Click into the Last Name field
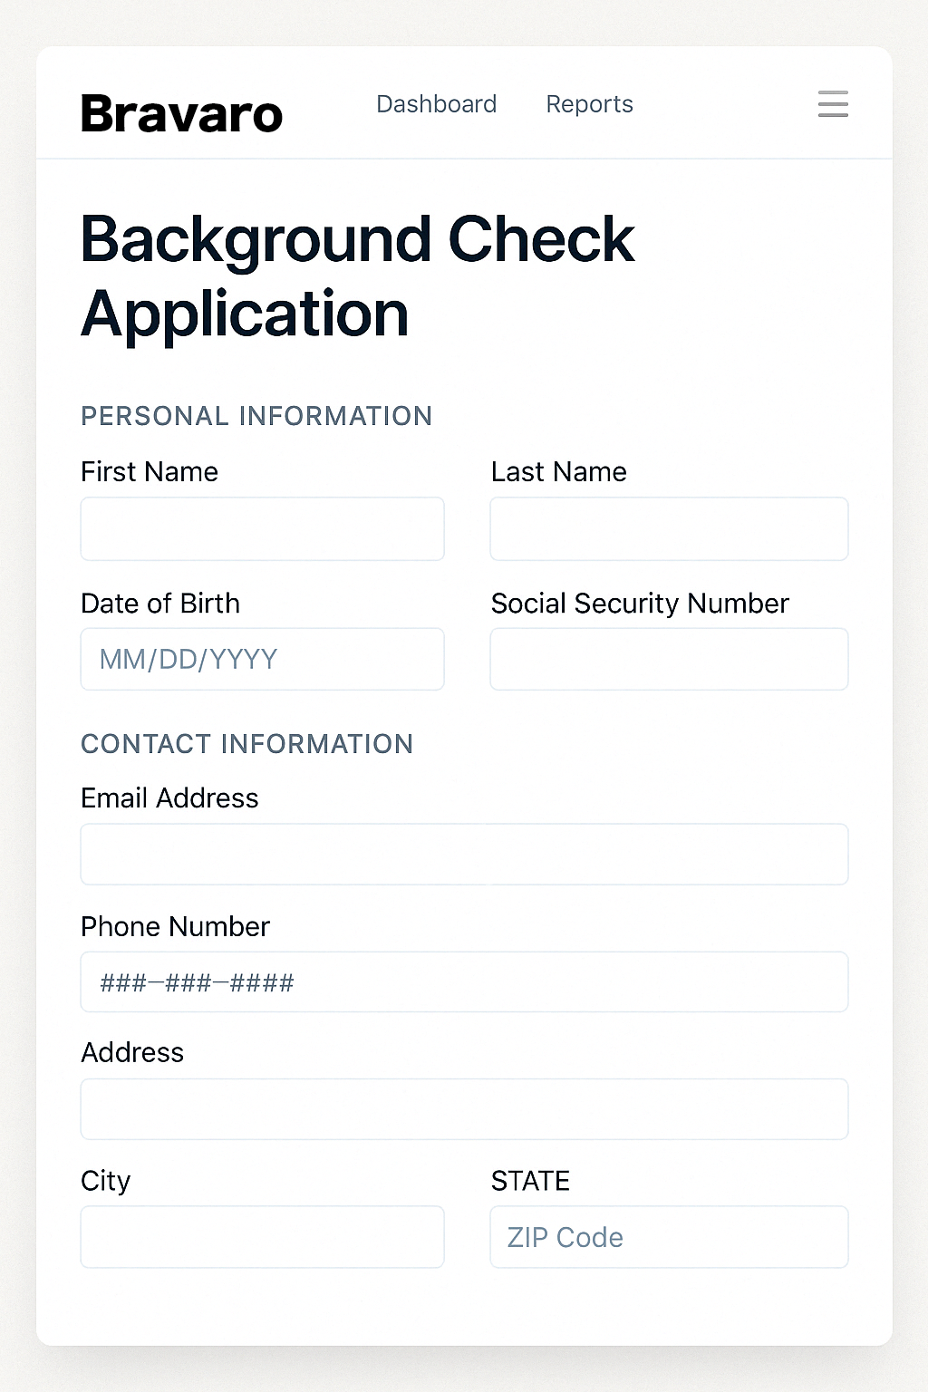The width and height of the screenshot is (928, 1392). pos(669,528)
